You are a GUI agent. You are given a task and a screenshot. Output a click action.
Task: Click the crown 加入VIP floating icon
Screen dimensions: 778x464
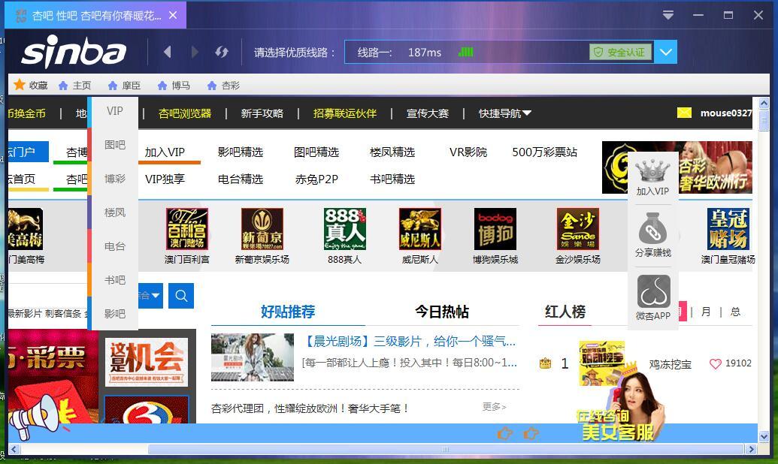point(652,171)
